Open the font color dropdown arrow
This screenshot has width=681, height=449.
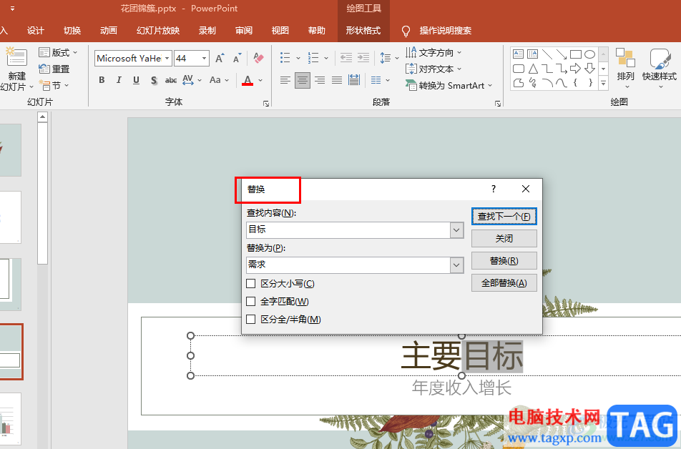pos(260,80)
